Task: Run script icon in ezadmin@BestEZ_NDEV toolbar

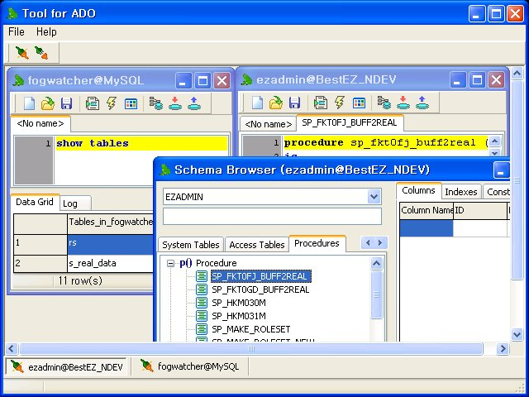Action: click(x=320, y=103)
